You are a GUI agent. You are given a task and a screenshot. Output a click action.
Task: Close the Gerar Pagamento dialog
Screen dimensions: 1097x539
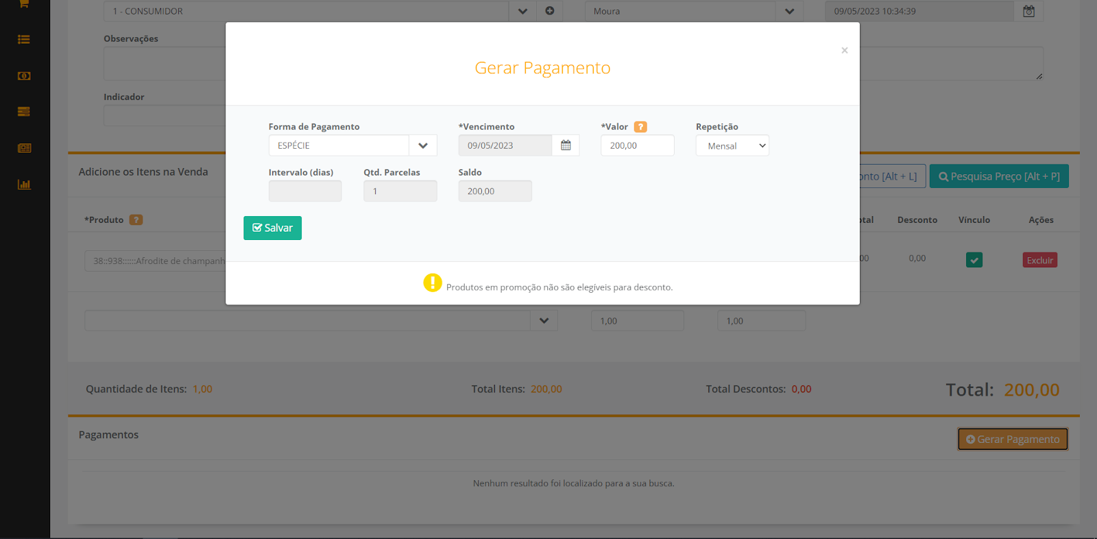845,50
